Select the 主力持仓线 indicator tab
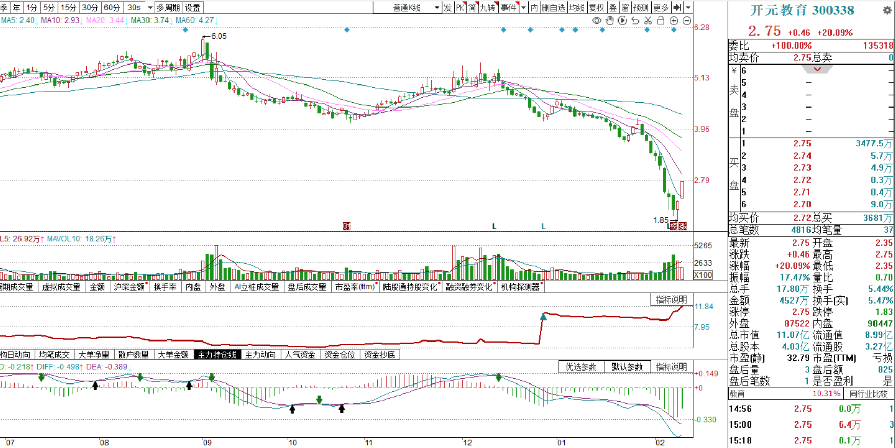The height and width of the screenshot is (448, 895). coord(217,355)
